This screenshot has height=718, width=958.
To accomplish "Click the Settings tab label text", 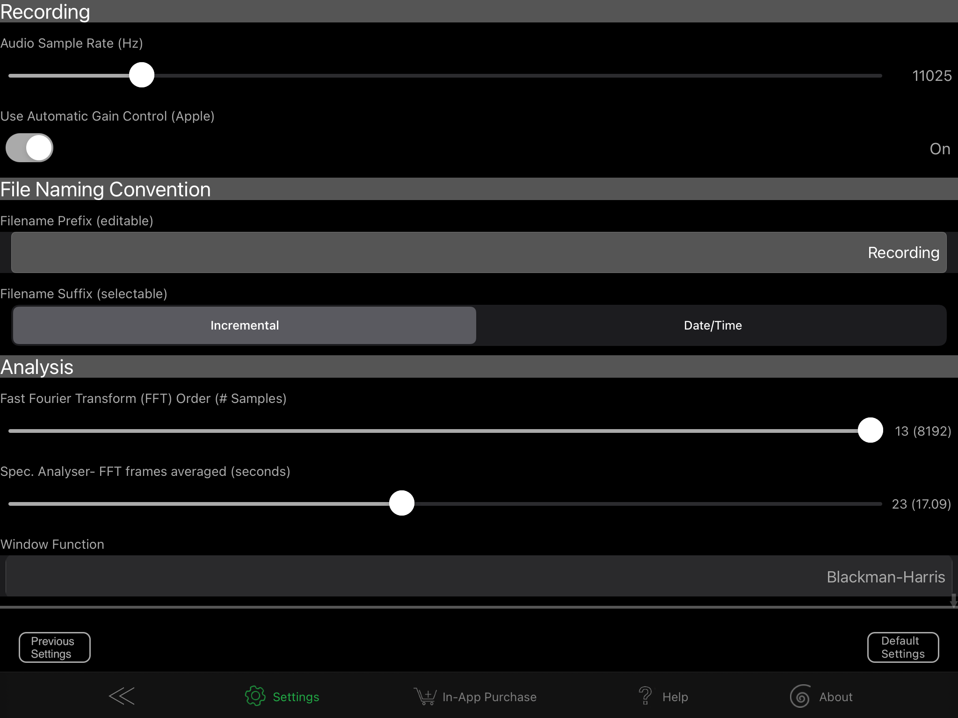I will (296, 697).
